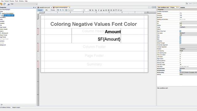Click the Backcolor null value field

[188, 17]
